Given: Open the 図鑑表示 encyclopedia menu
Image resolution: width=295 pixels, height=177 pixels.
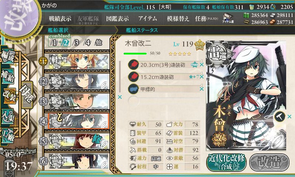Looking at the screenshot, I should tap(117, 18).
